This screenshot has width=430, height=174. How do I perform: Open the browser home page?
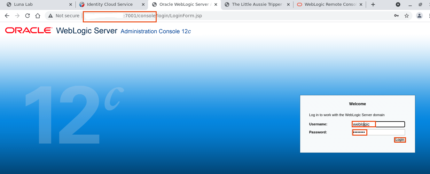point(38,16)
